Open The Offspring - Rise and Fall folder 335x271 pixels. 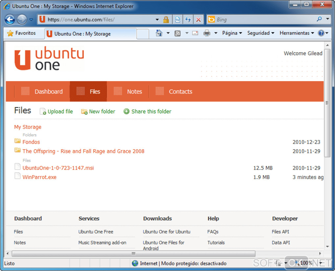tap(83, 151)
